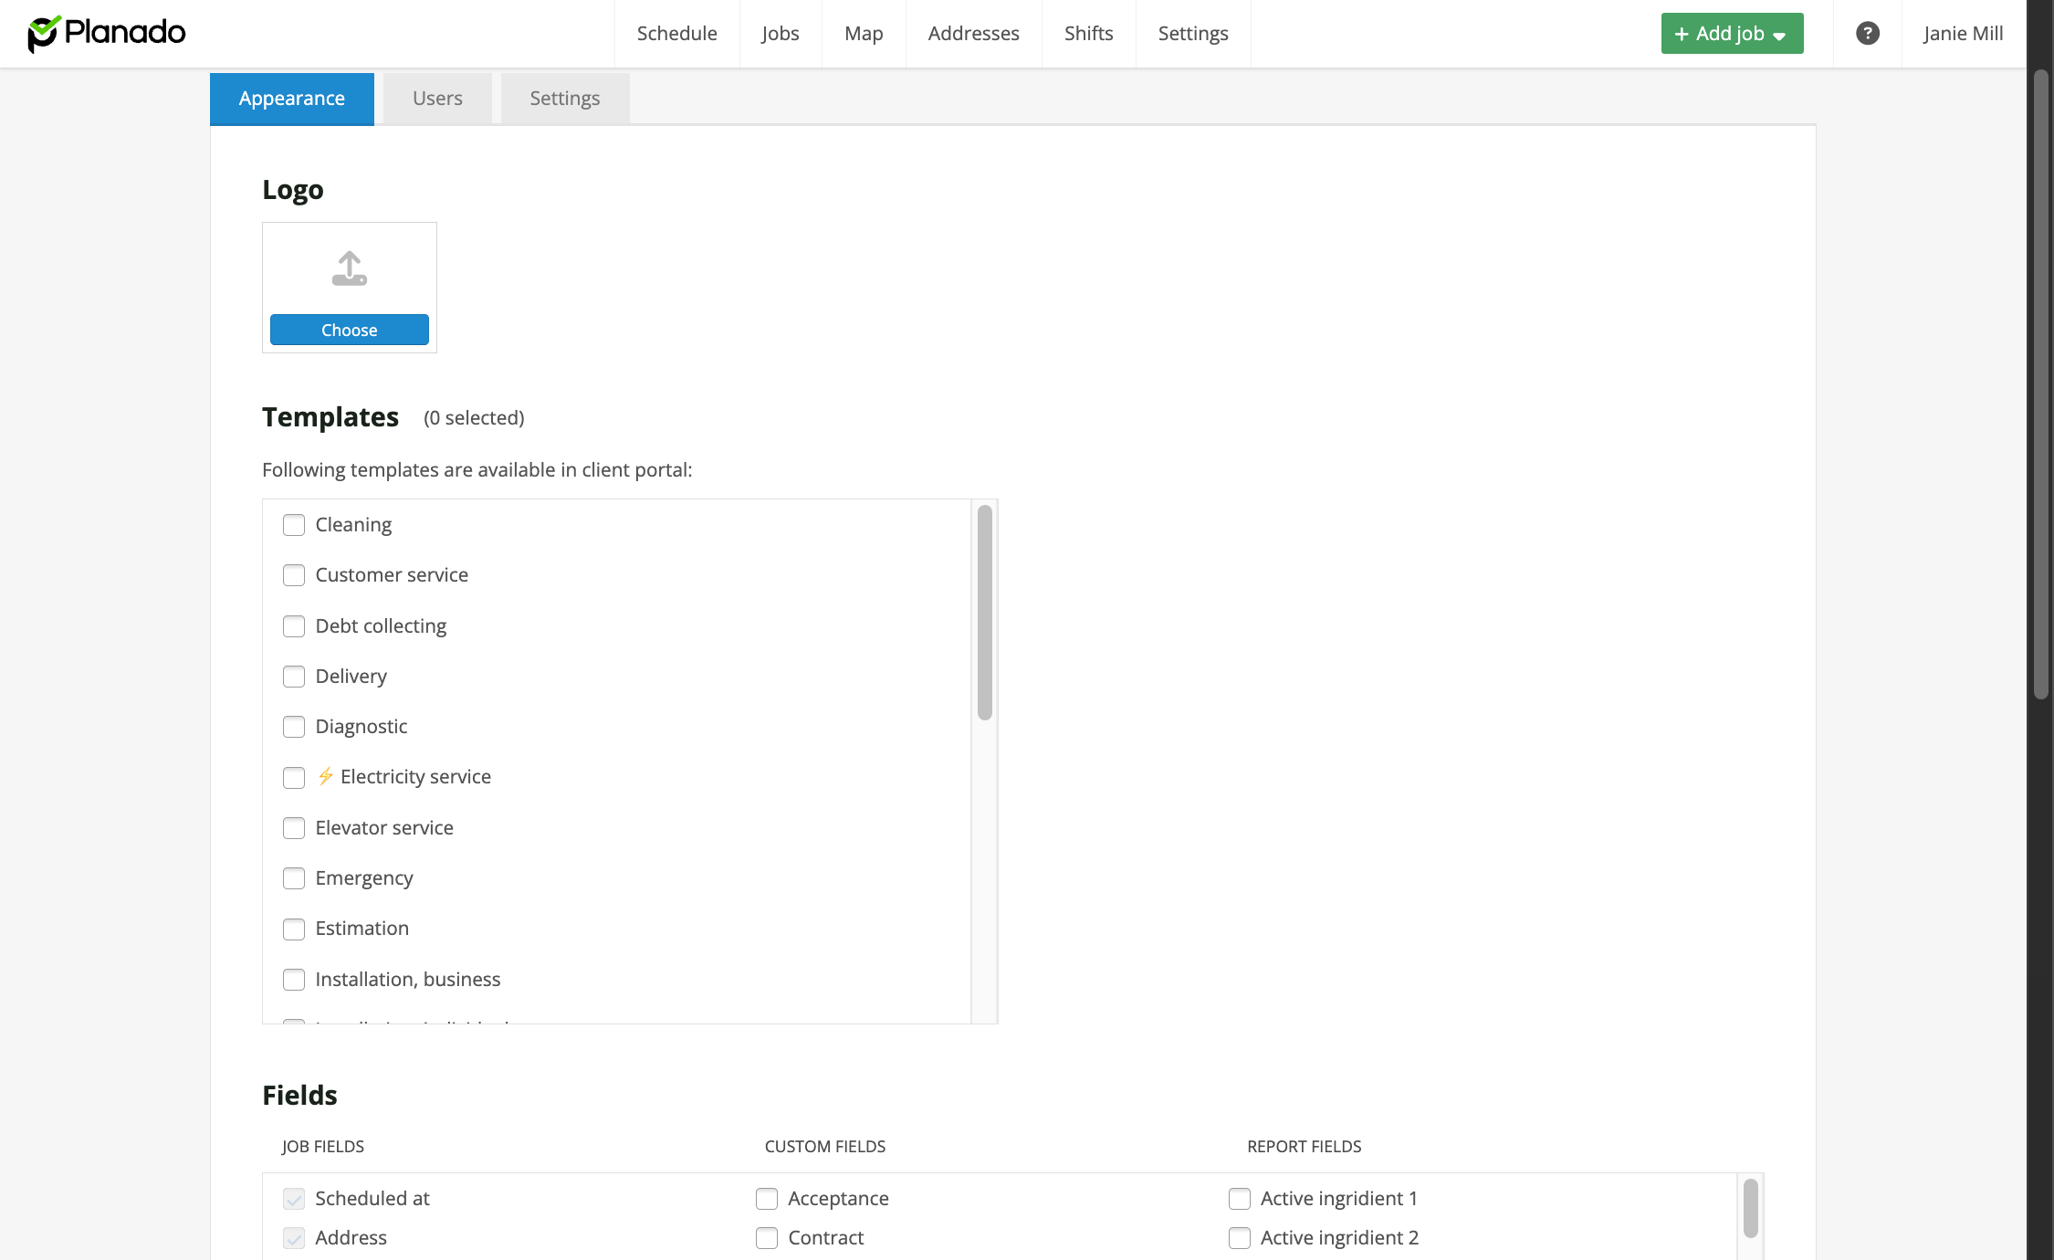Click the templates list scrollbar
Image resolution: width=2054 pixels, height=1260 pixels.
984,612
